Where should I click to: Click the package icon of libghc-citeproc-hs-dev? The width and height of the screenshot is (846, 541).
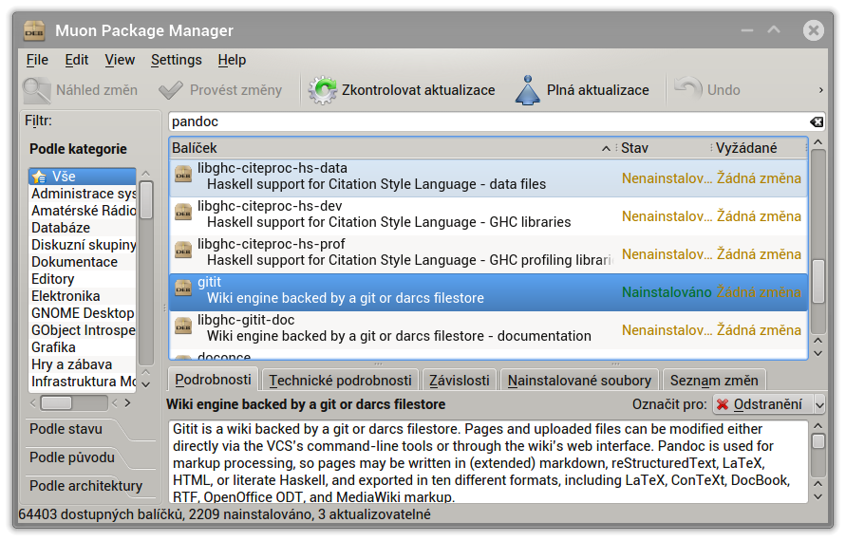183,212
